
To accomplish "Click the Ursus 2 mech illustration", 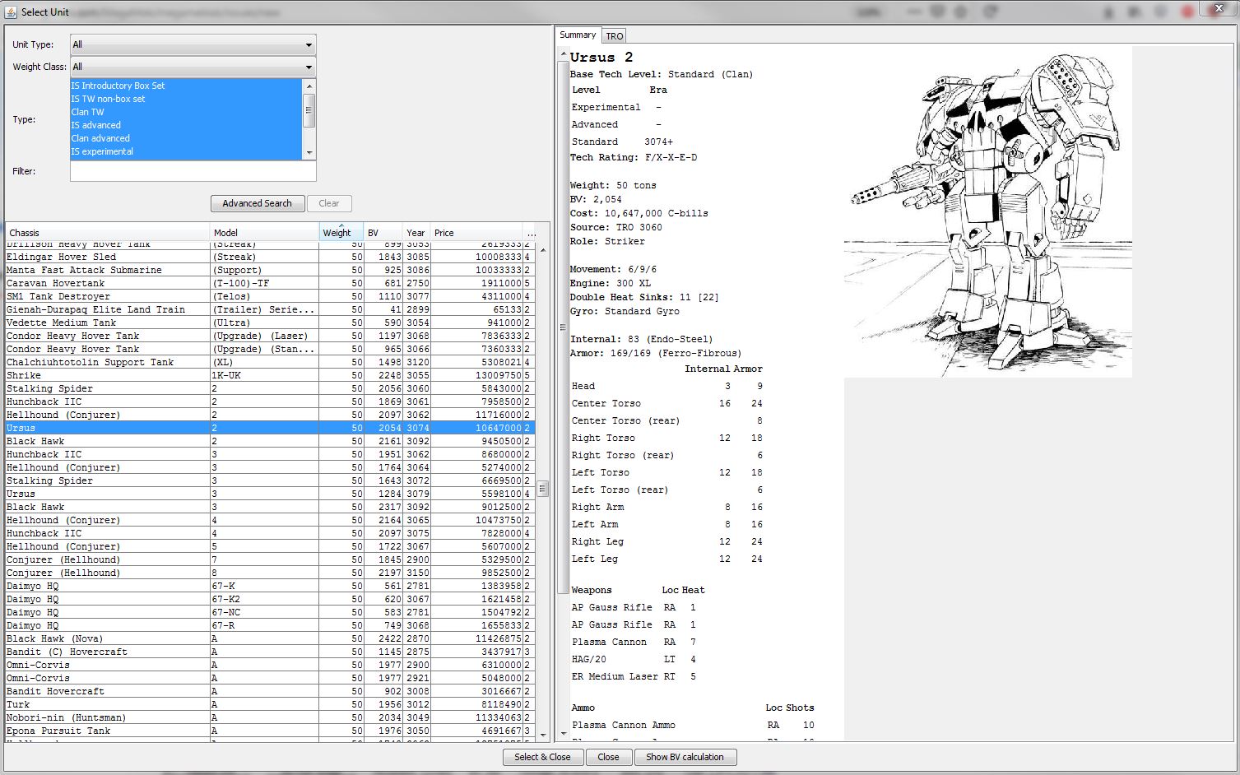I will click(988, 211).
